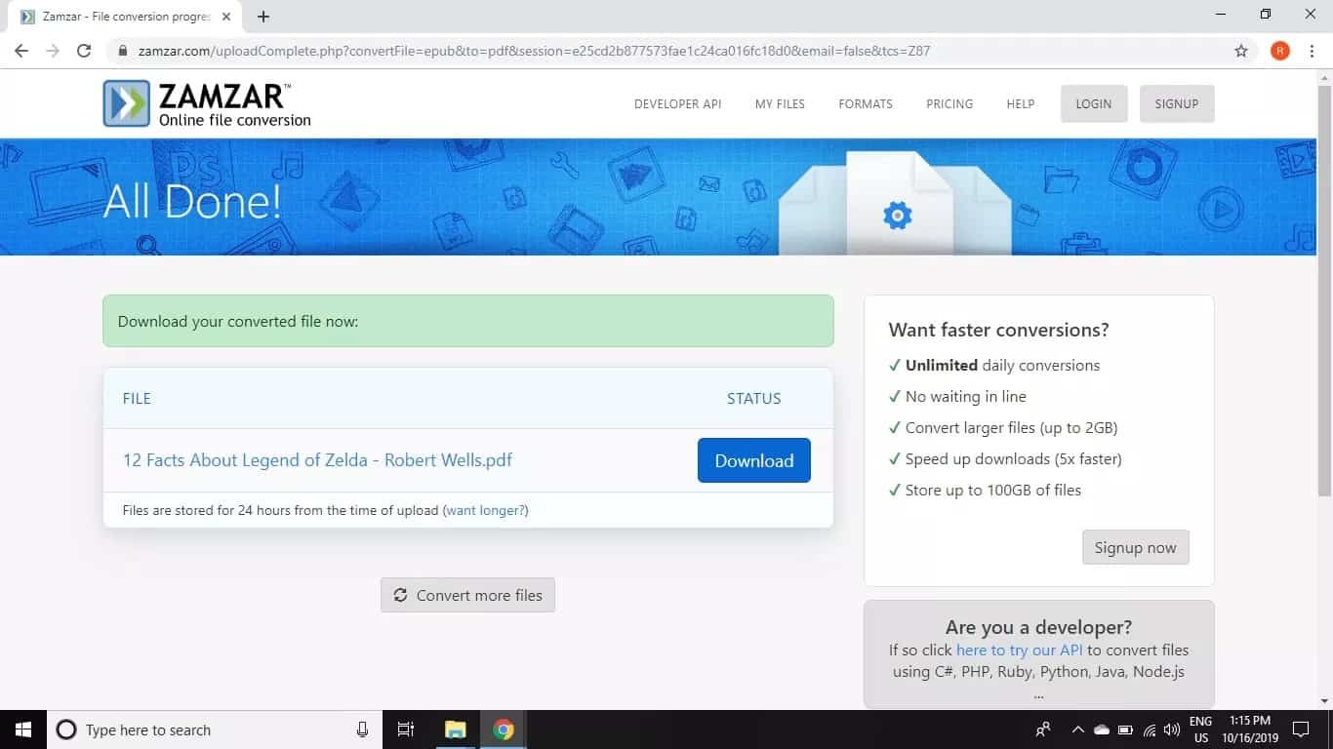Open the Zelda PDF file link
1333x749 pixels.
(317, 460)
